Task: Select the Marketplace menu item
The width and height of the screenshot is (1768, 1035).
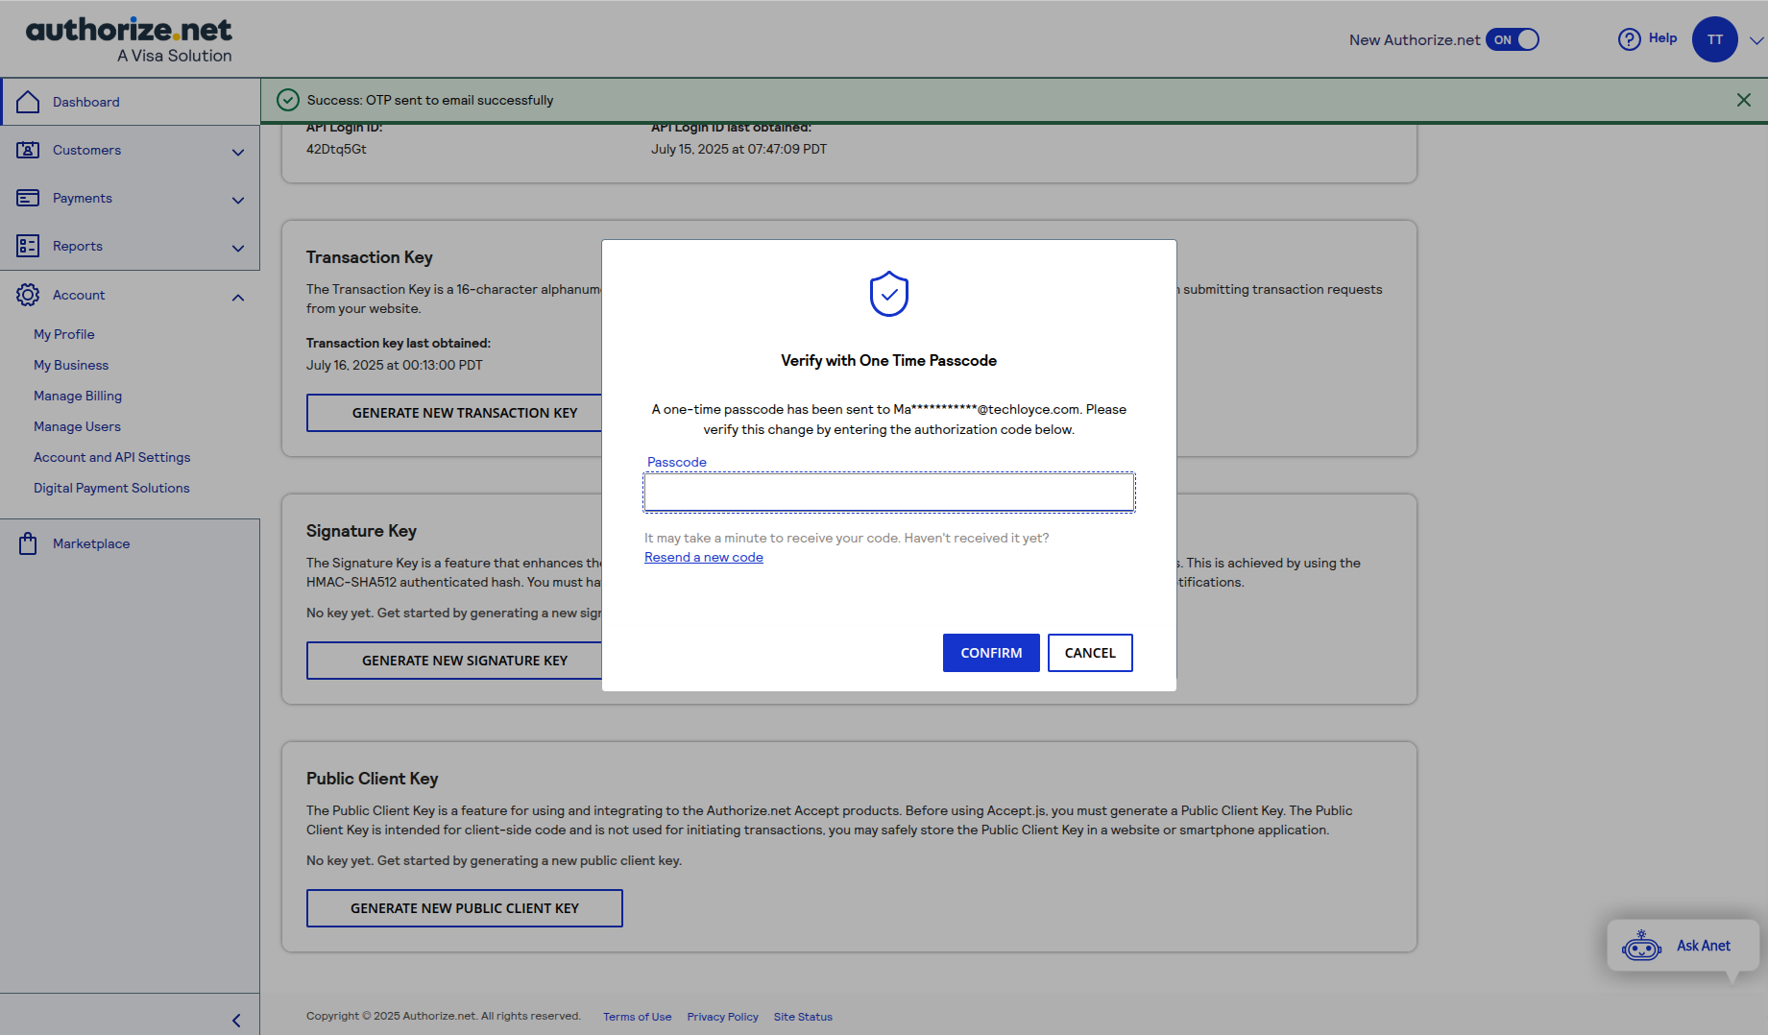Action: pyautogui.click(x=130, y=543)
